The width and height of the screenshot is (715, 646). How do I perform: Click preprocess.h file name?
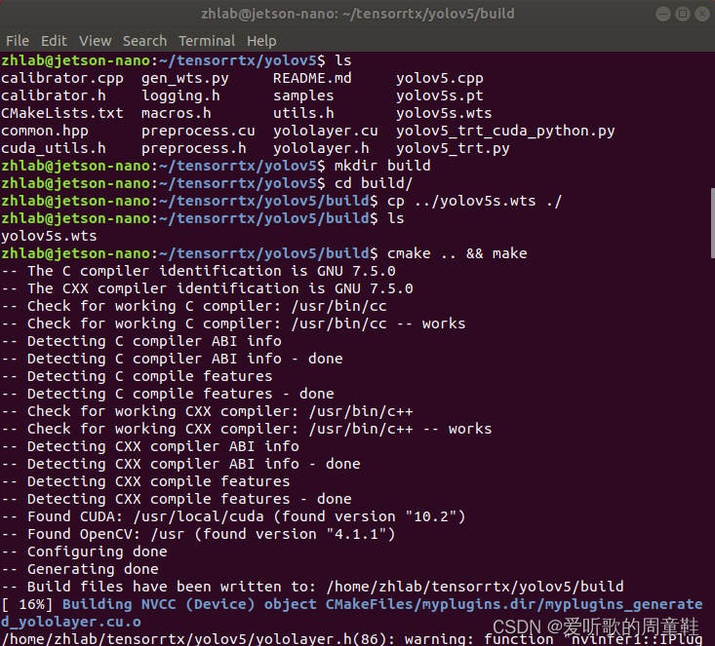[x=193, y=148]
